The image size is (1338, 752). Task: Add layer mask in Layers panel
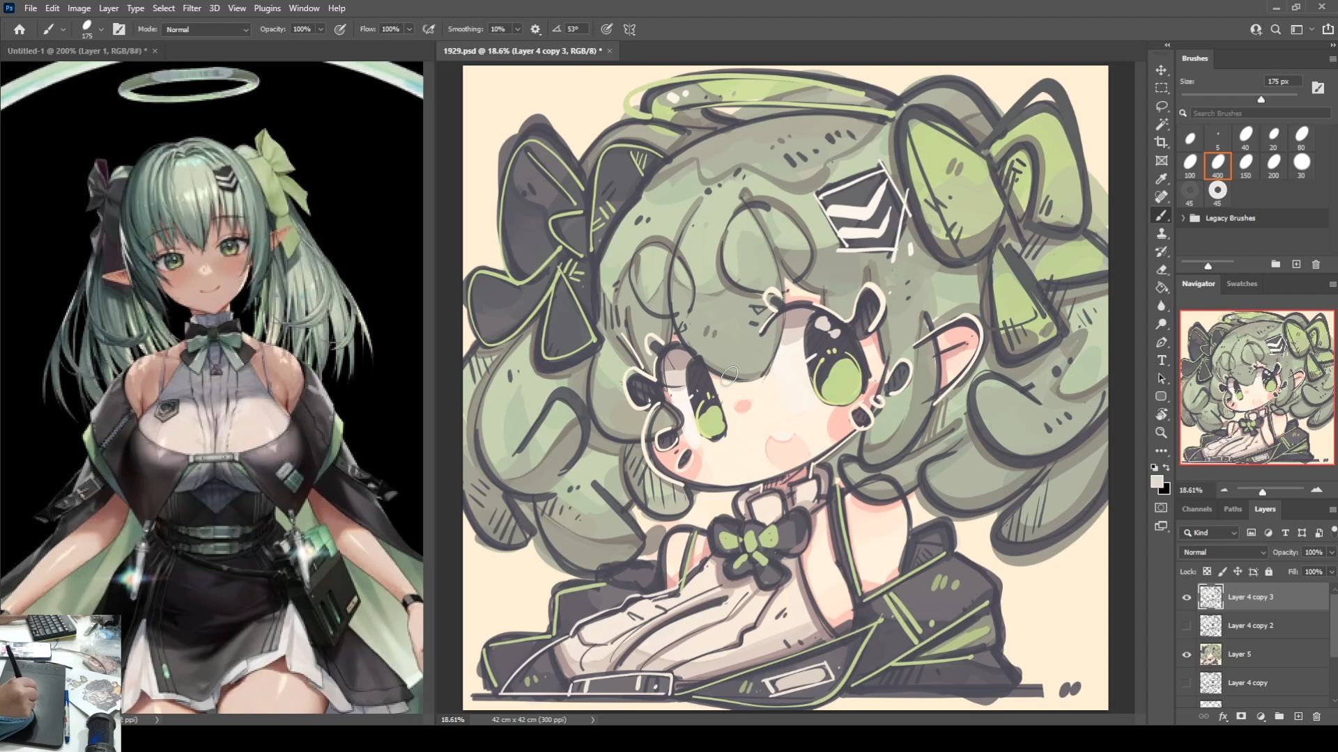1241,716
